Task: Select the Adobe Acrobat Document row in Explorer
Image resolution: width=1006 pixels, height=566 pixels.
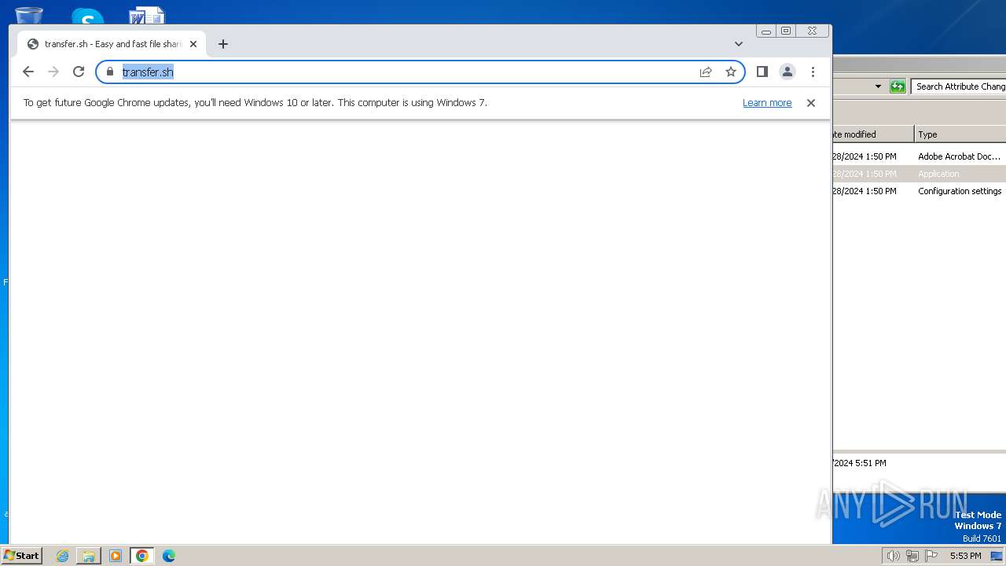Action: pos(920,156)
